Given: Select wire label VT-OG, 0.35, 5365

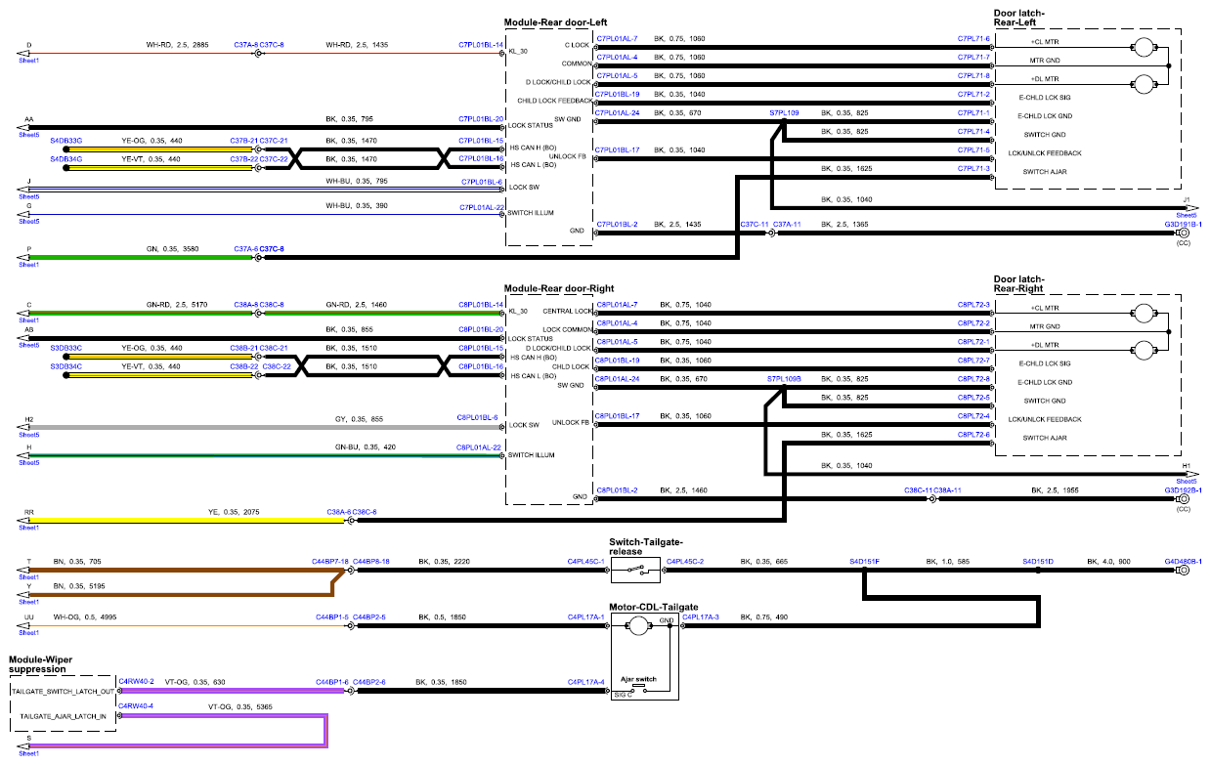Looking at the screenshot, I should 239,706.
